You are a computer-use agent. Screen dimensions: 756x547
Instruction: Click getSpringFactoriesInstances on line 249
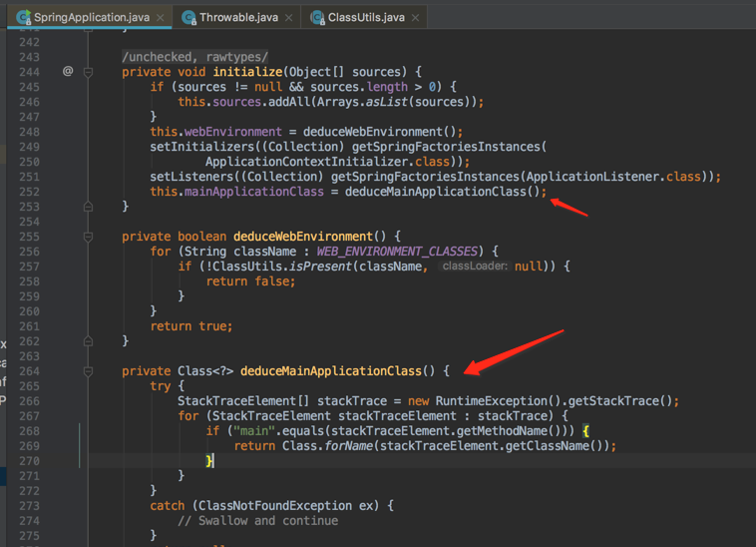[446, 147]
